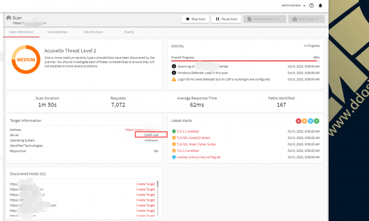Open the Site Structure tab

[93, 32]
